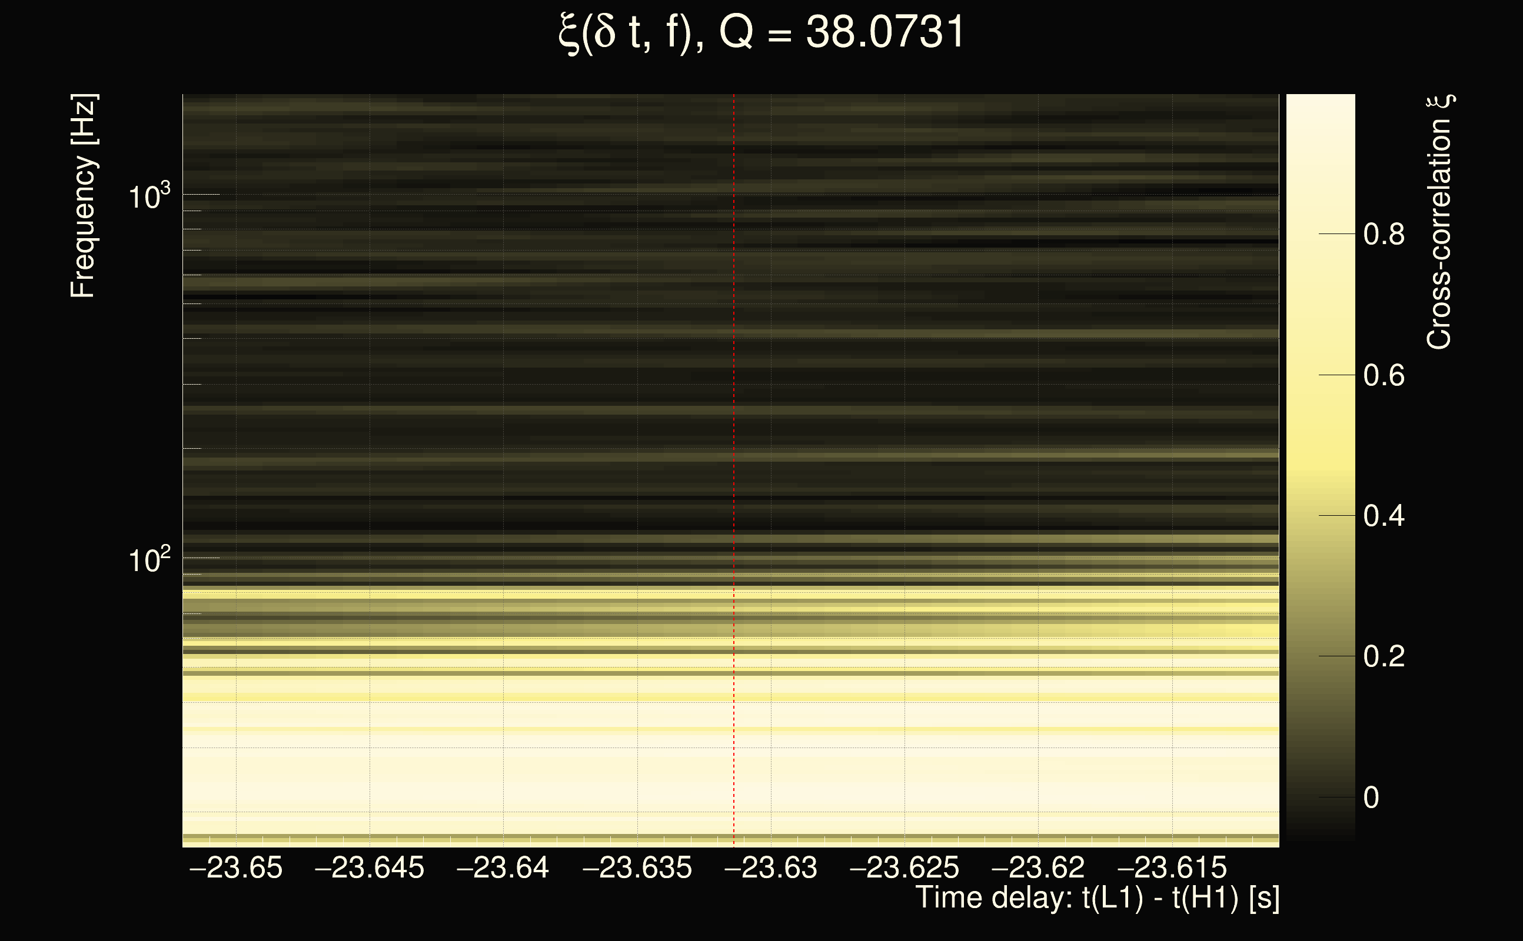Image resolution: width=1523 pixels, height=941 pixels.
Task: Click the 0.8 colorbar tick label
Action: (x=1384, y=235)
